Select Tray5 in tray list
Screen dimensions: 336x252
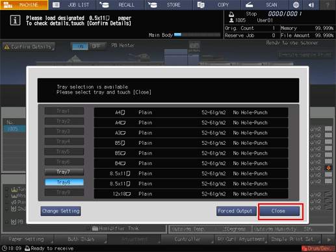(64, 151)
